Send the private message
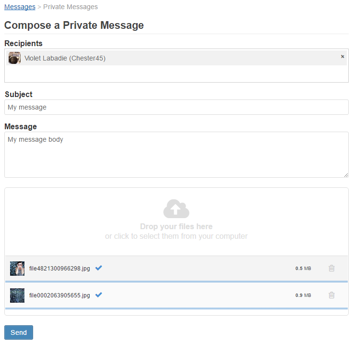 (19, 332)
